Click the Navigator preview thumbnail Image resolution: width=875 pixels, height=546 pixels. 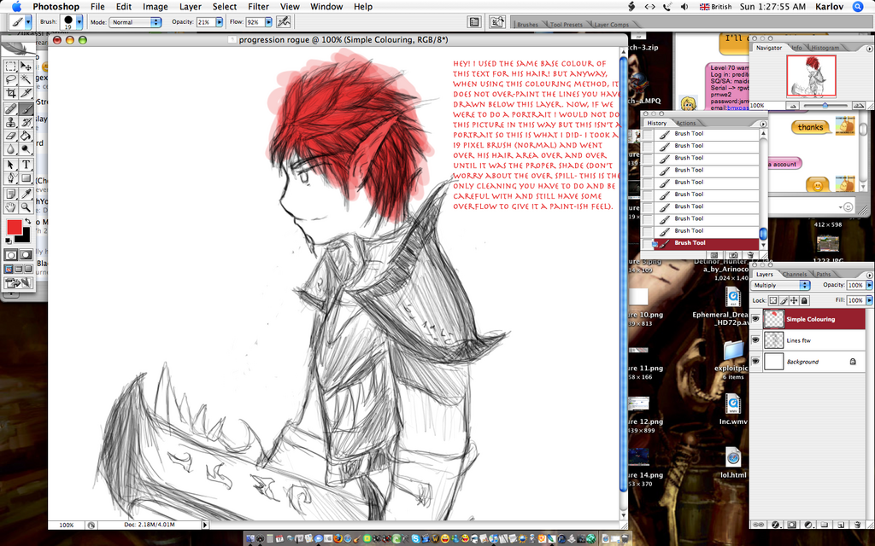click(x=811, y=75)
